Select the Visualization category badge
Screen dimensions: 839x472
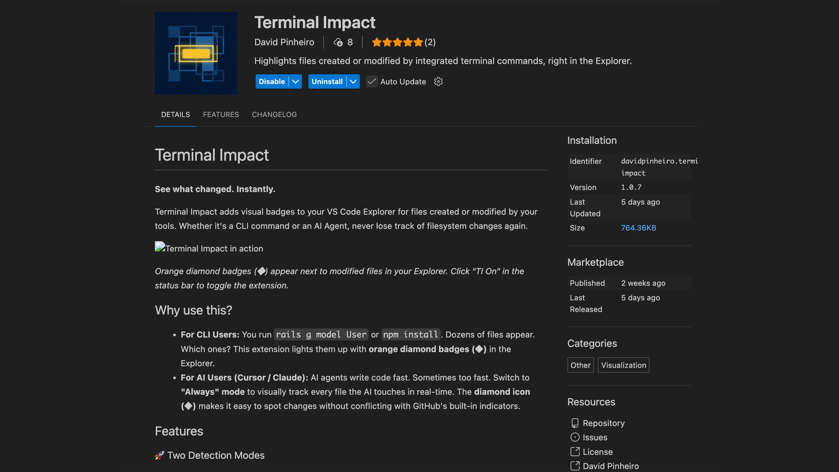[x=623, y=365]
